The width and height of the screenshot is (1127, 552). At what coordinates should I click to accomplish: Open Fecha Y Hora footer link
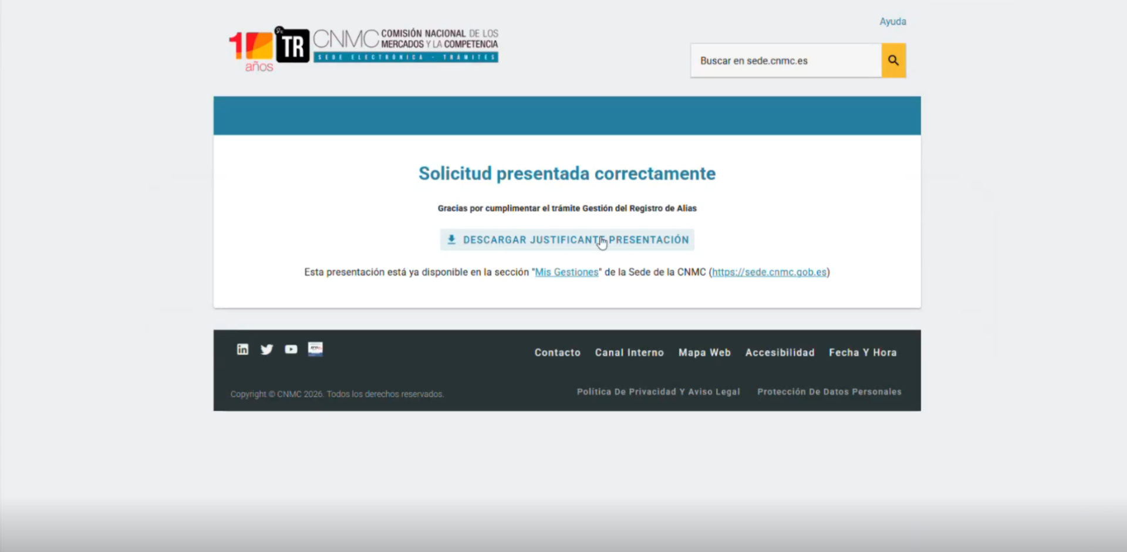(x=863, y=353)
